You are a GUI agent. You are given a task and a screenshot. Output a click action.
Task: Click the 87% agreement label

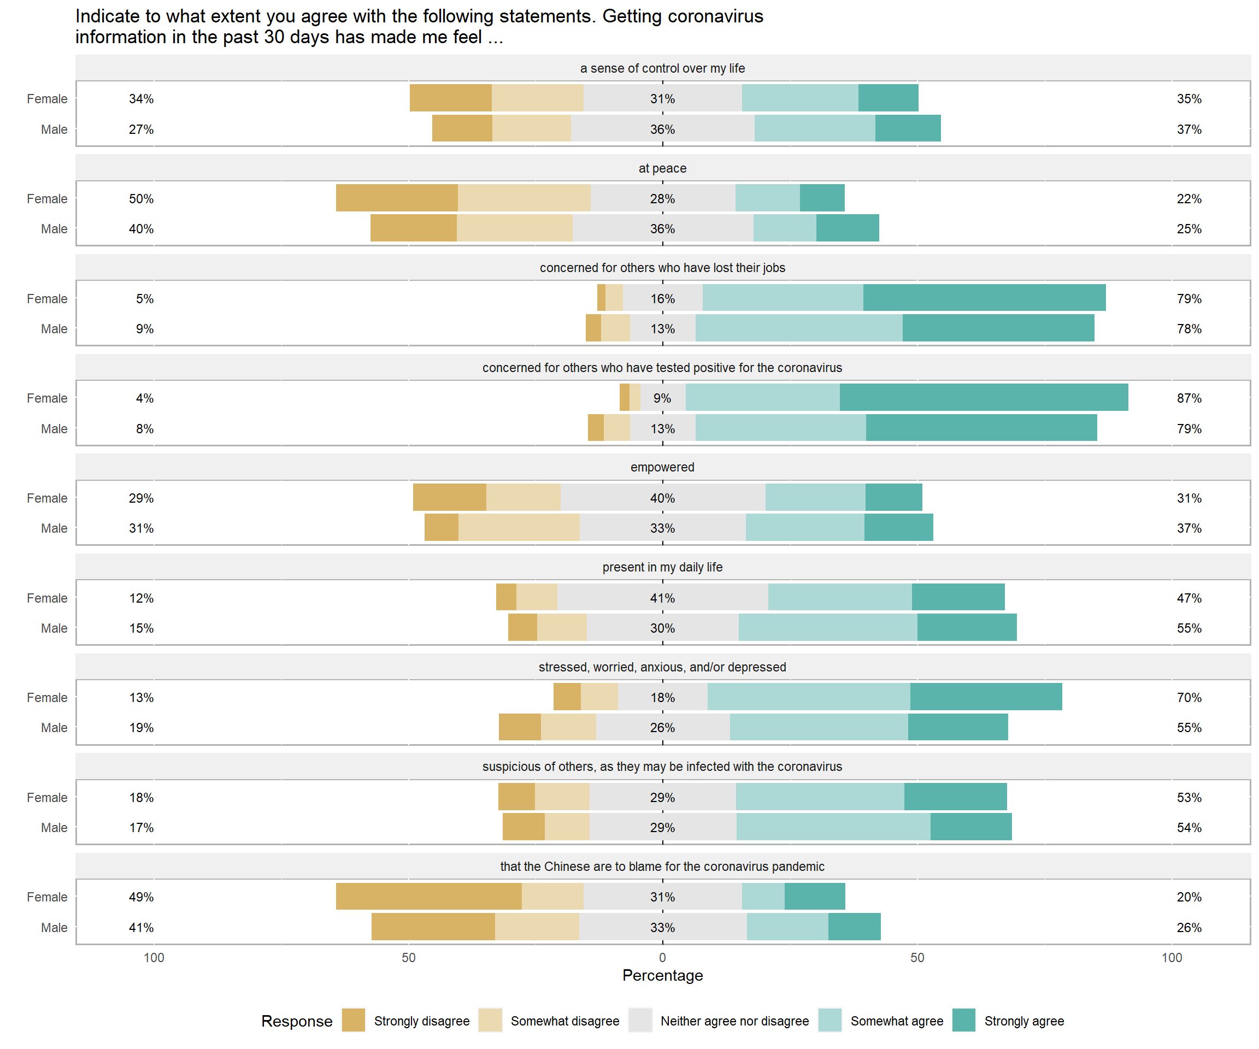[x=1189, y=398]
